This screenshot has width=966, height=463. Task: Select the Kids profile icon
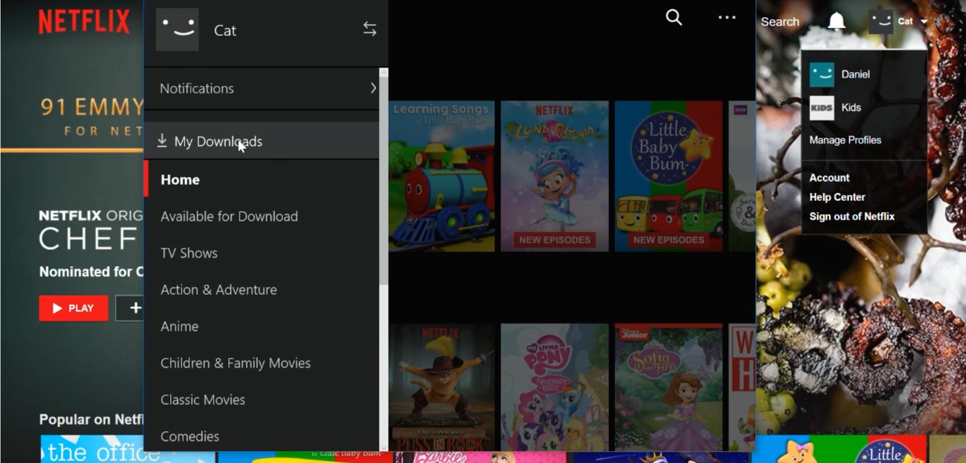coord(822,108)
